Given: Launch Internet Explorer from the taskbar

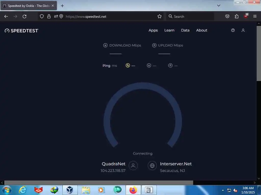Looking at the screenshot, I should (23, 190).
